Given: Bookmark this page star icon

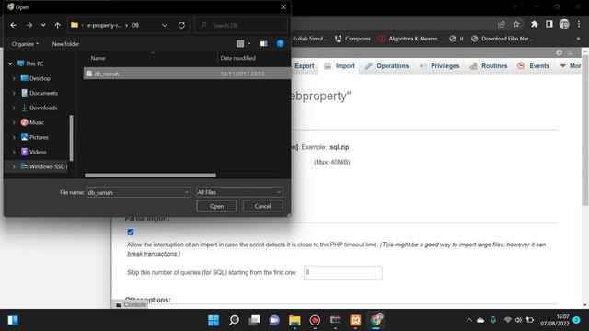Looking at the screenshot, I should [x=516, y=25].
